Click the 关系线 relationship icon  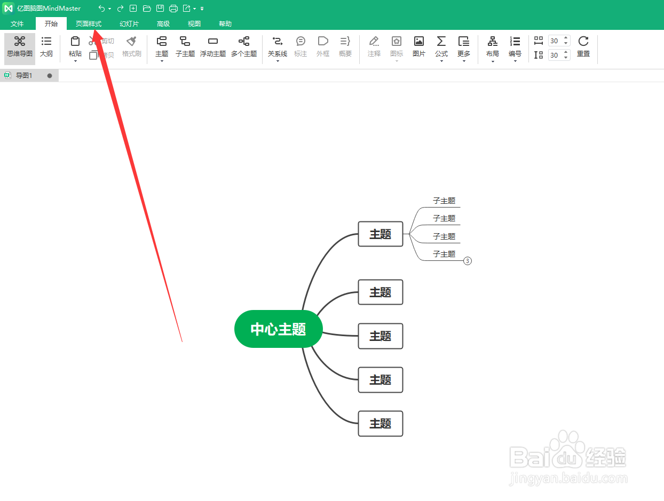278,42
